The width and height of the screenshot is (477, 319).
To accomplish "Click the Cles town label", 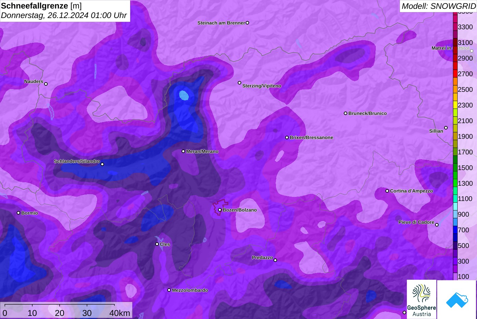I will click(165, 244).
